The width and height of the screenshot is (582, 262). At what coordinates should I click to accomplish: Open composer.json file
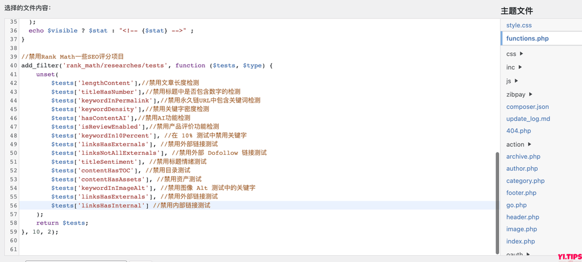527,107
